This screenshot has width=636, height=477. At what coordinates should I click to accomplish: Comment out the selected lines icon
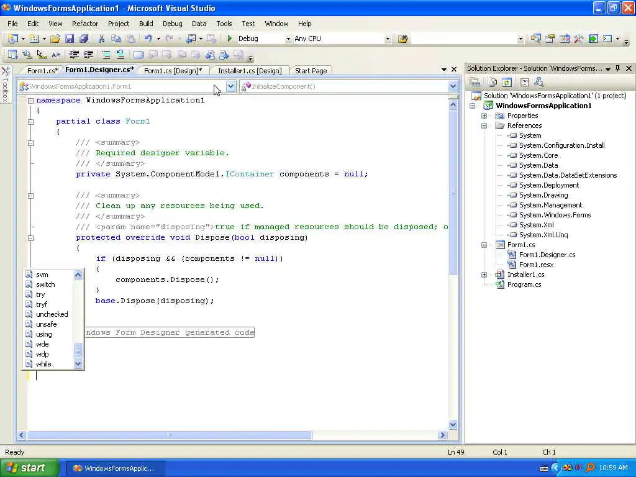click(x=106, y=55)
